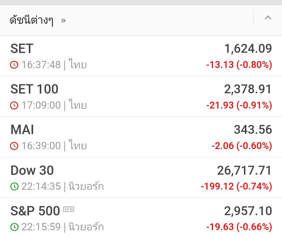282x236 pixels.
Task: Open the SET 100 index name
Action: tap(34, 89)
